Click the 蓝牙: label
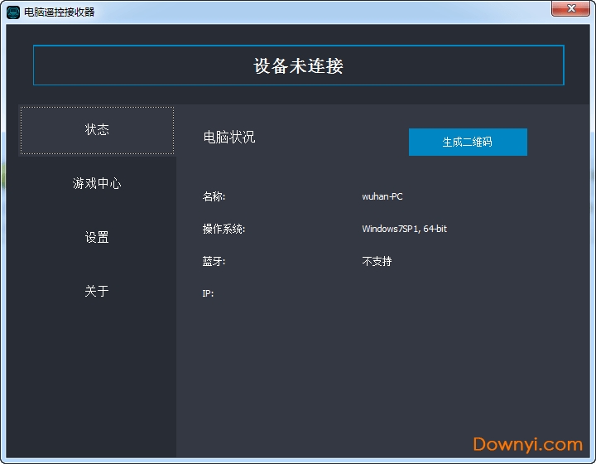 coord(214,261)
